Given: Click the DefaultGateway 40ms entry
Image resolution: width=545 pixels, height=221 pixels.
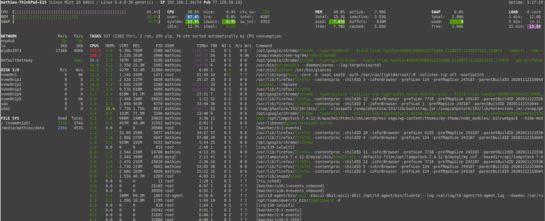Looking at the screenshot, I should tap(42, 60).
